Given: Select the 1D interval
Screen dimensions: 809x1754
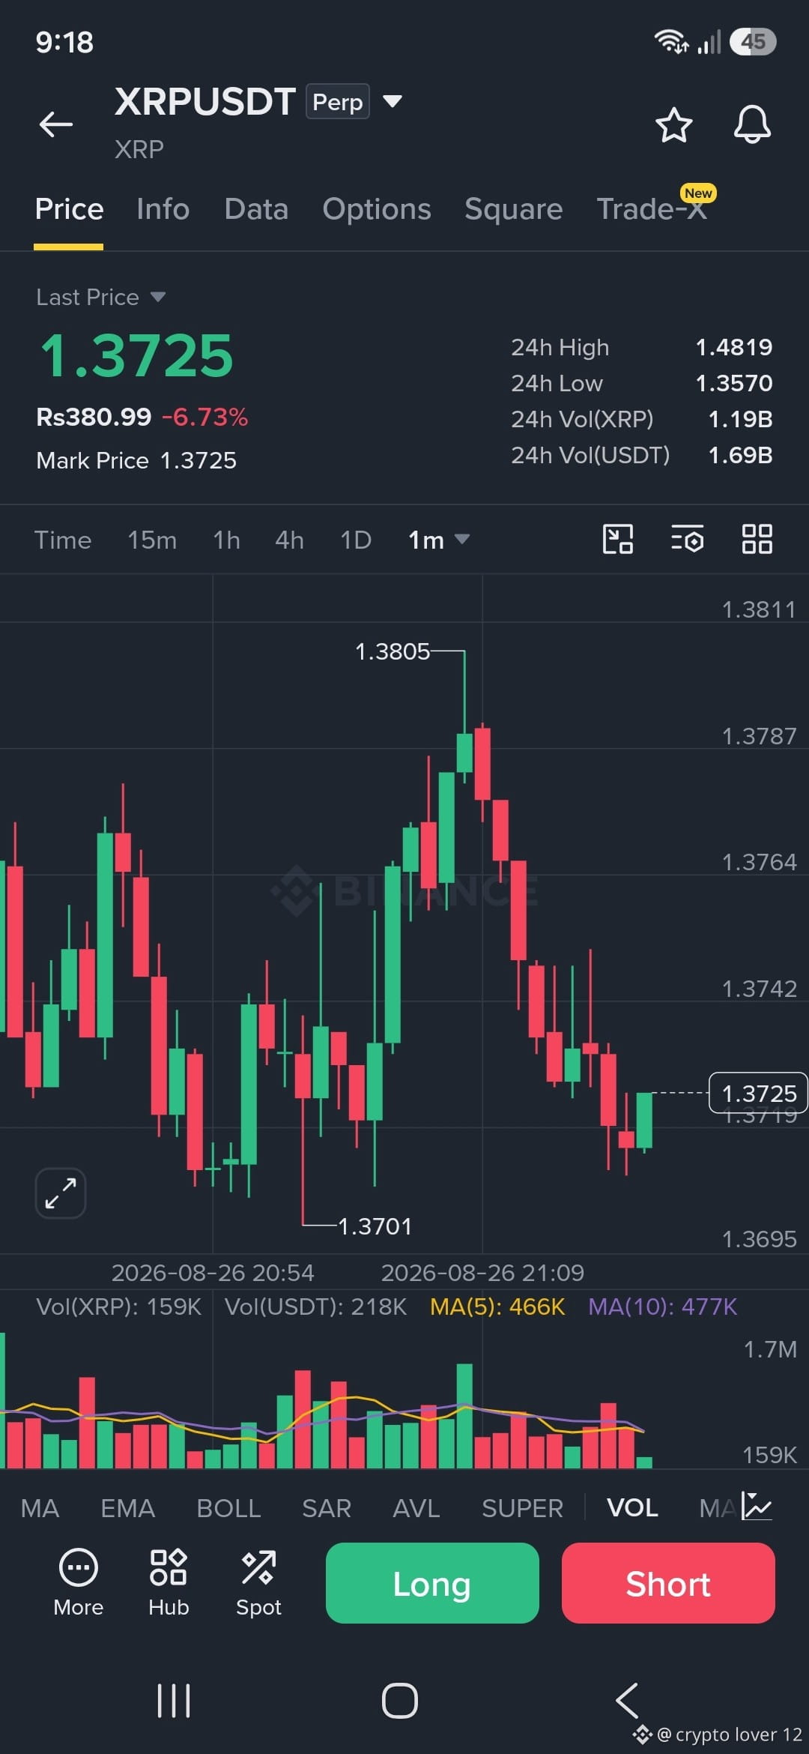Looking at the screenshot, I should coord(356,540).
